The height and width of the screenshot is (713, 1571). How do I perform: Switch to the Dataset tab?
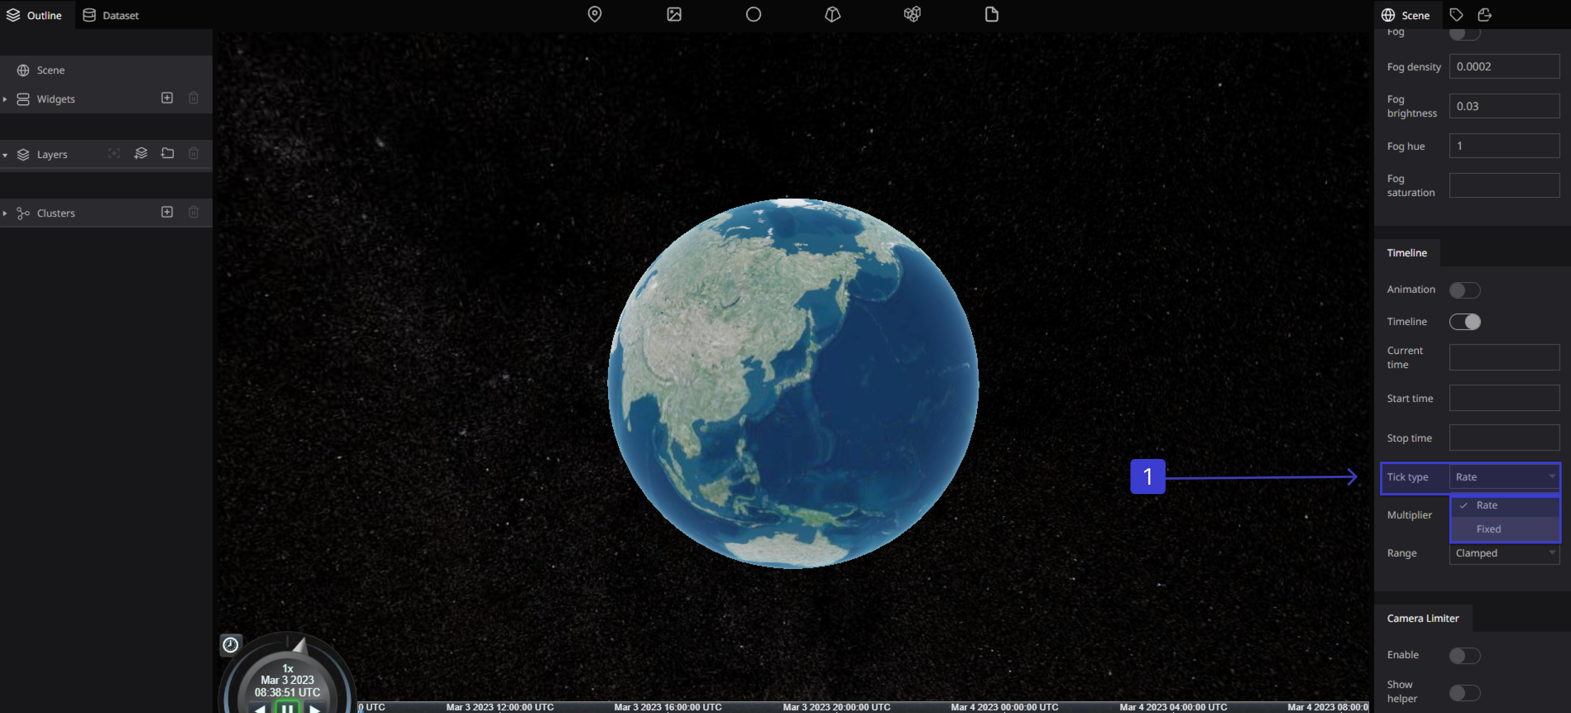click(111, 15)
